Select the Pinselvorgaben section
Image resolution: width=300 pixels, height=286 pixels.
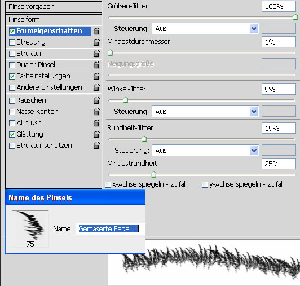(54, 7)
